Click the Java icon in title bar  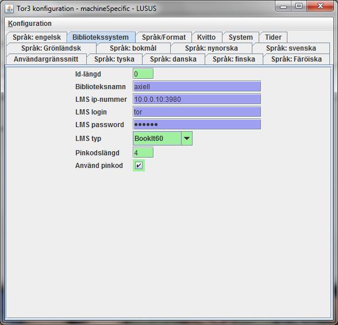point(9,9)
